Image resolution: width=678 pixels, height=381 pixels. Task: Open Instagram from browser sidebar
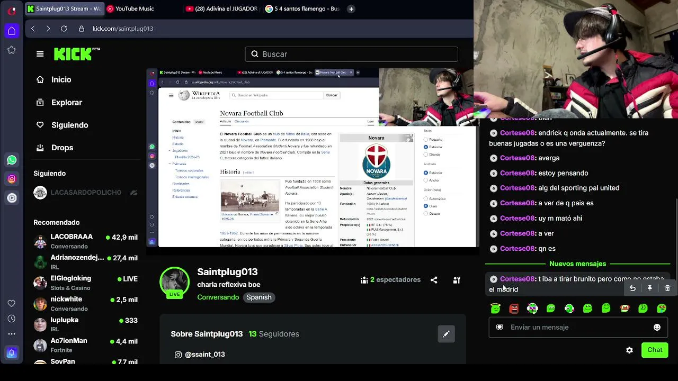pos(12,179)
